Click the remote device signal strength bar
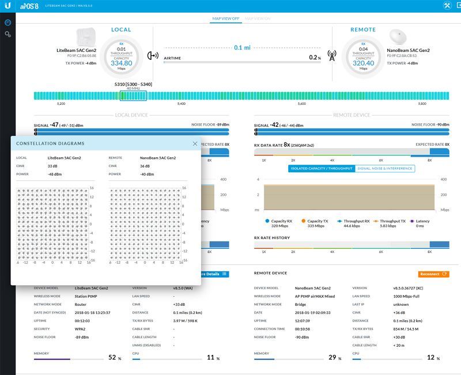 [x=352, y=132]
